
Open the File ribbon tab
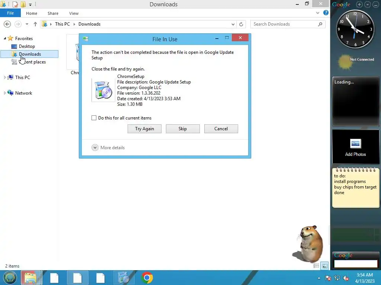point(10,13)
